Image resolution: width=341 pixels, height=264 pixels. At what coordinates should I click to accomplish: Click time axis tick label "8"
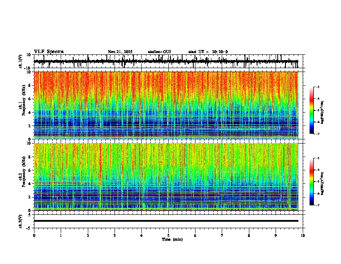[249, 236]
